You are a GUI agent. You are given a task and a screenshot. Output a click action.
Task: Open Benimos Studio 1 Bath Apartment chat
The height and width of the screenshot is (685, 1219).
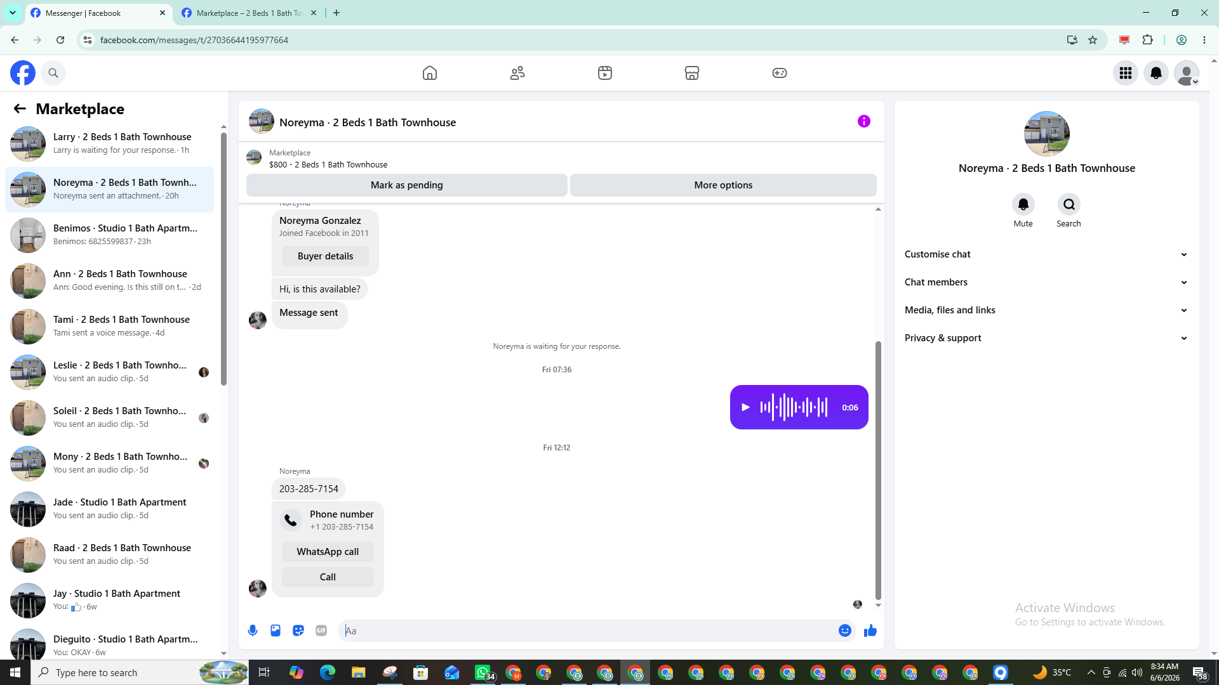pos(109,235)
